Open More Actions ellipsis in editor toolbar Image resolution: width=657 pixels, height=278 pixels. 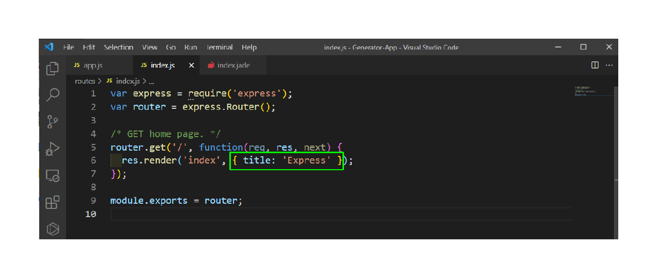click(x=609, y=66)
